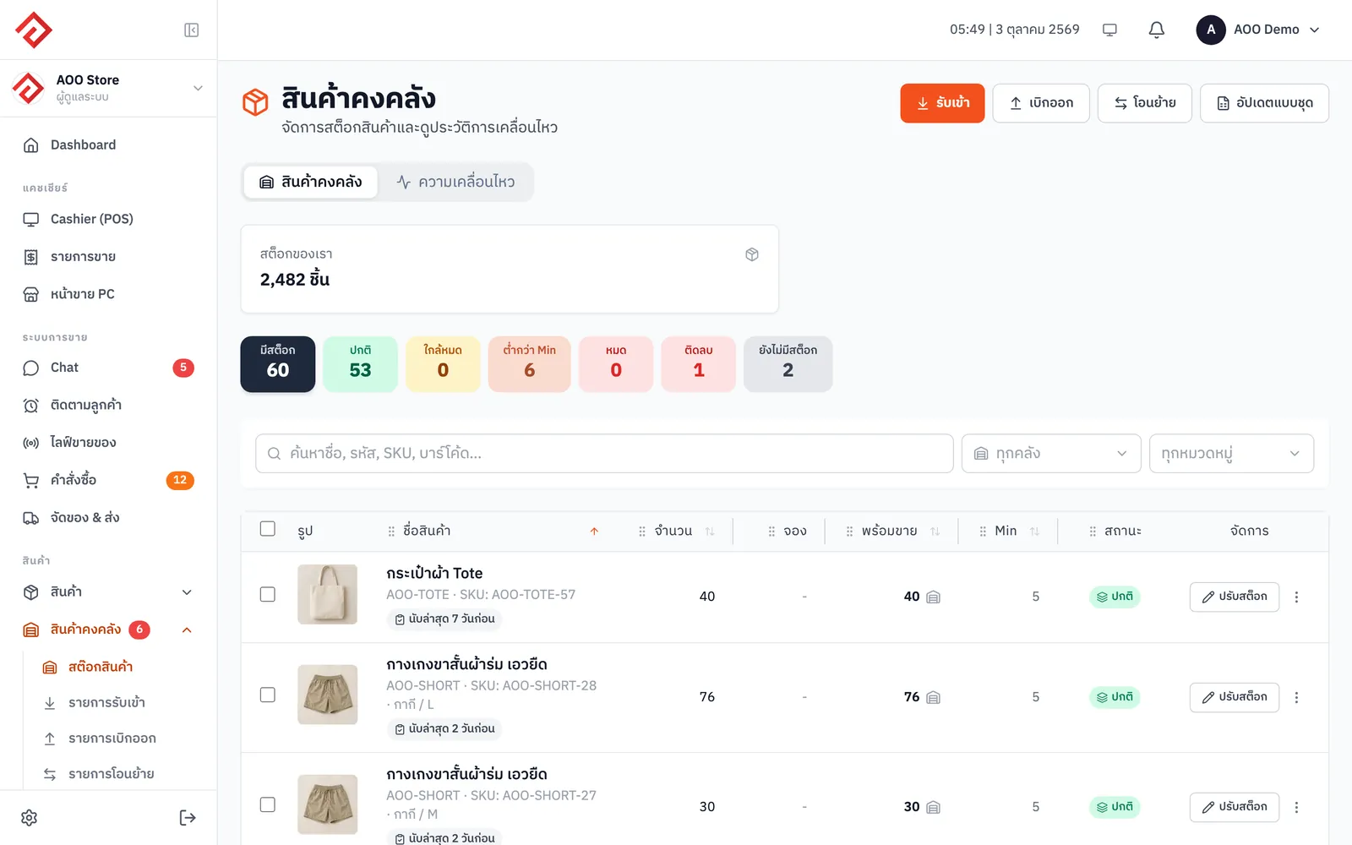
Task: Sort by จำนวน column arrows
Action: click(x=710, y=532)
